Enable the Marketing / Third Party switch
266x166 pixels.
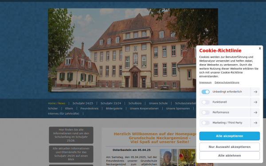pyautogui.click(x=205, y=123)
